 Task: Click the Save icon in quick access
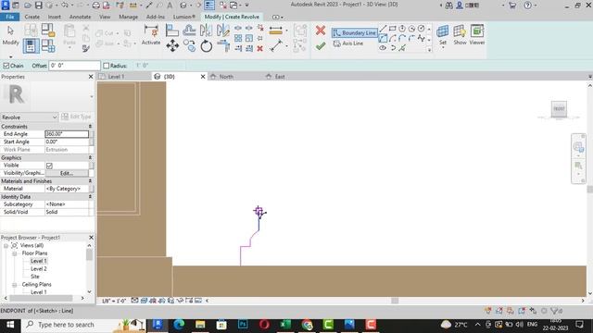(x=39, y=6)
